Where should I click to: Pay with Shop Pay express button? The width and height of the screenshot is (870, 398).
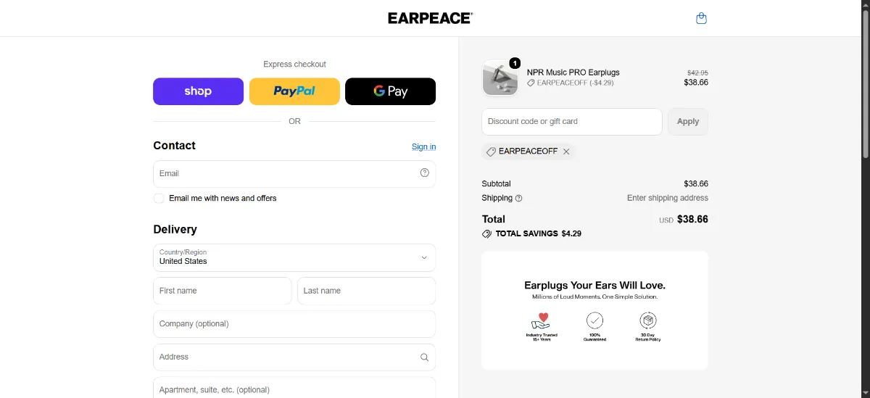tap(198, 91)
